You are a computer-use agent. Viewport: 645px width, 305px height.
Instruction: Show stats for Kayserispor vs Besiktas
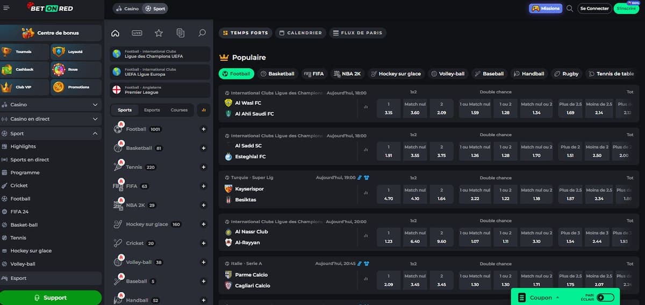point(366,193)
